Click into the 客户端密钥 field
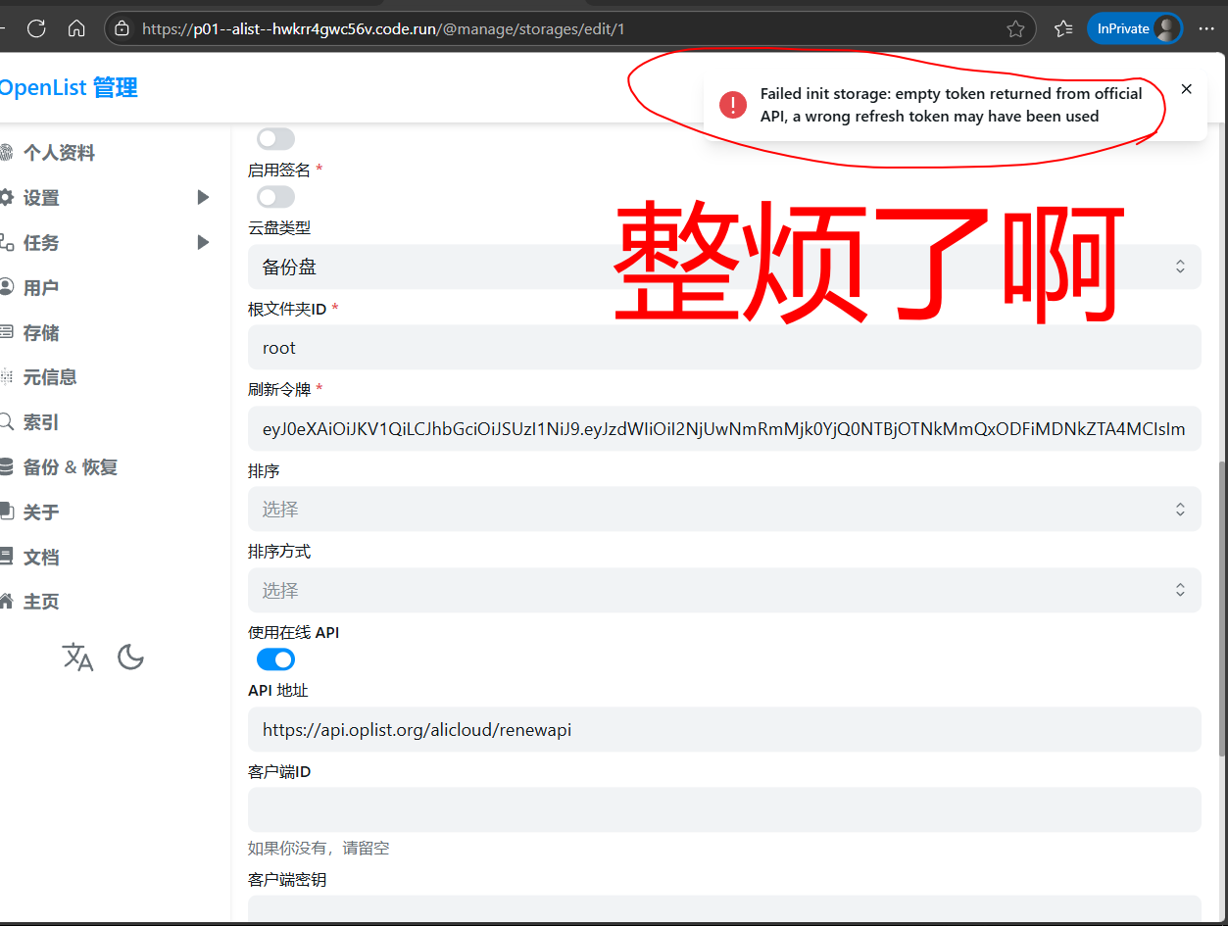Viewport: 1228px width, 926px height. (x=724, y=908)
